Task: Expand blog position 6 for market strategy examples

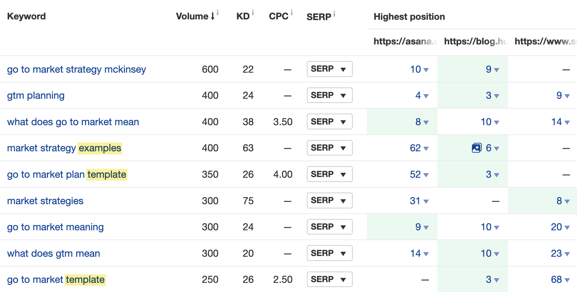Action: (492, 148)
